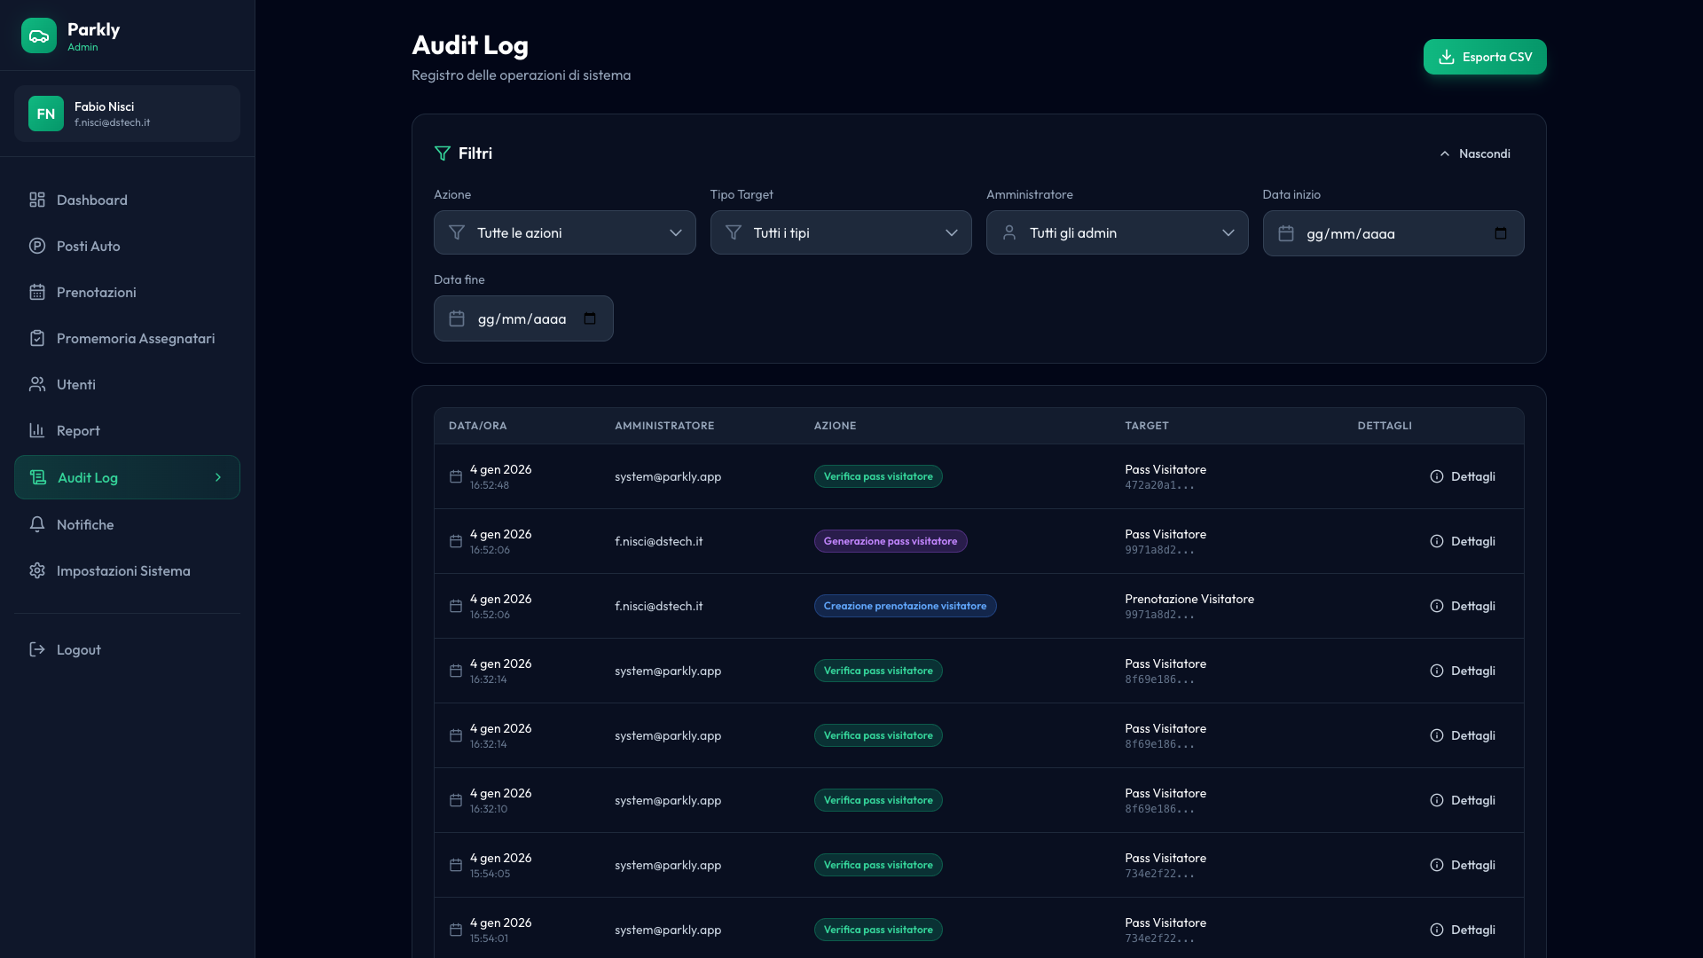Click the Fabio Nisci profile card
This screenshot has width=1703, height=958.
pos(127,114)
